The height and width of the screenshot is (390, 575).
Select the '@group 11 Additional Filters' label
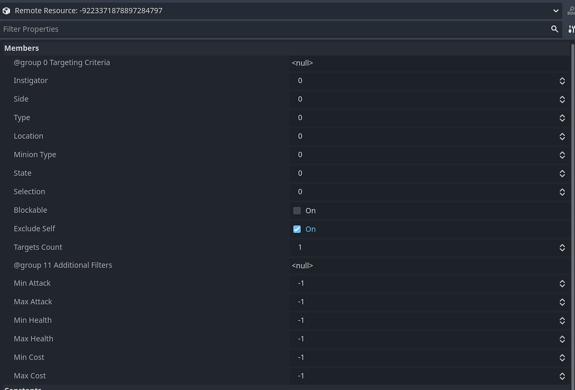pos(63,265)
